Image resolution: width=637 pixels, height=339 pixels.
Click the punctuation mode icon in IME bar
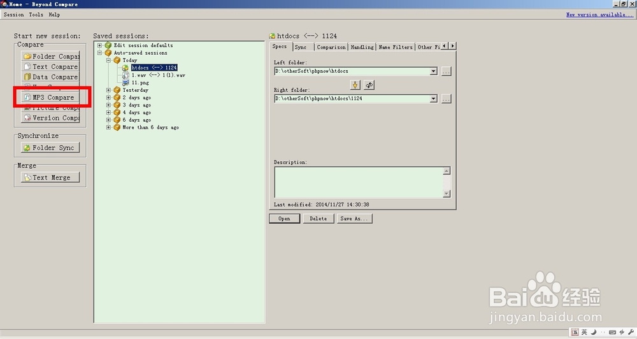(603, 332)
